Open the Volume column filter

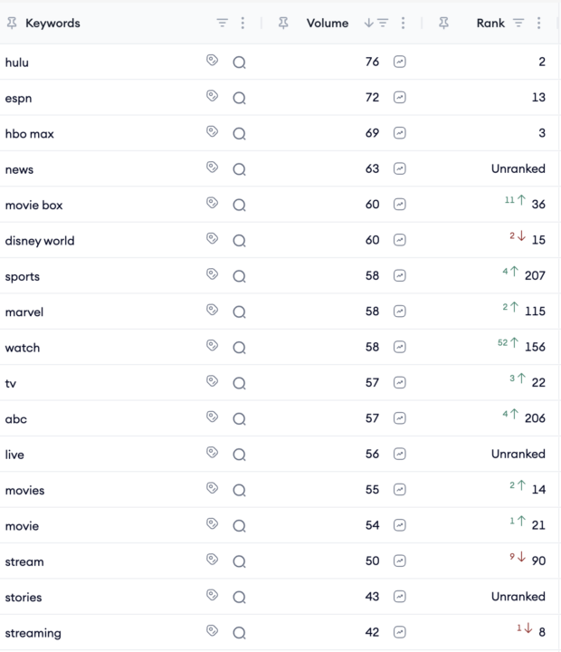pyautogui.click(x=383, y=23)
